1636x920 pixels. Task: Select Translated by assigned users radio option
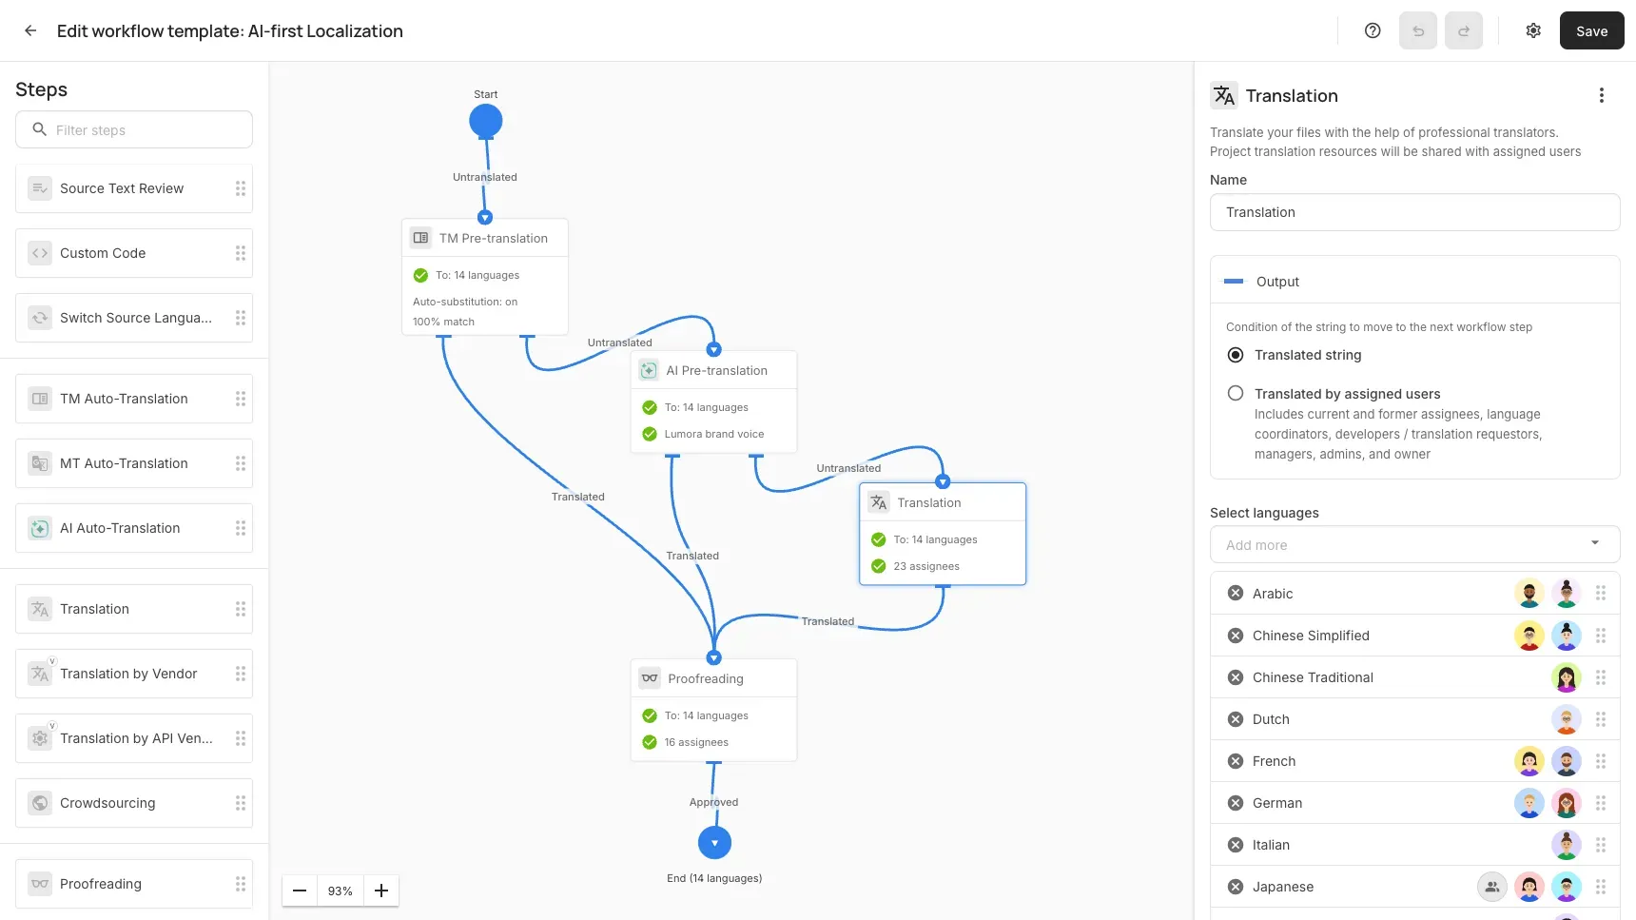pos(1236,393)
